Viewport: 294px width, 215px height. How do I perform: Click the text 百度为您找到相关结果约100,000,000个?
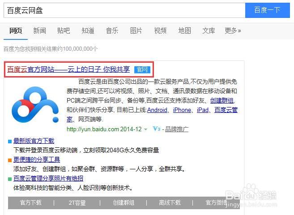(51, 49)
